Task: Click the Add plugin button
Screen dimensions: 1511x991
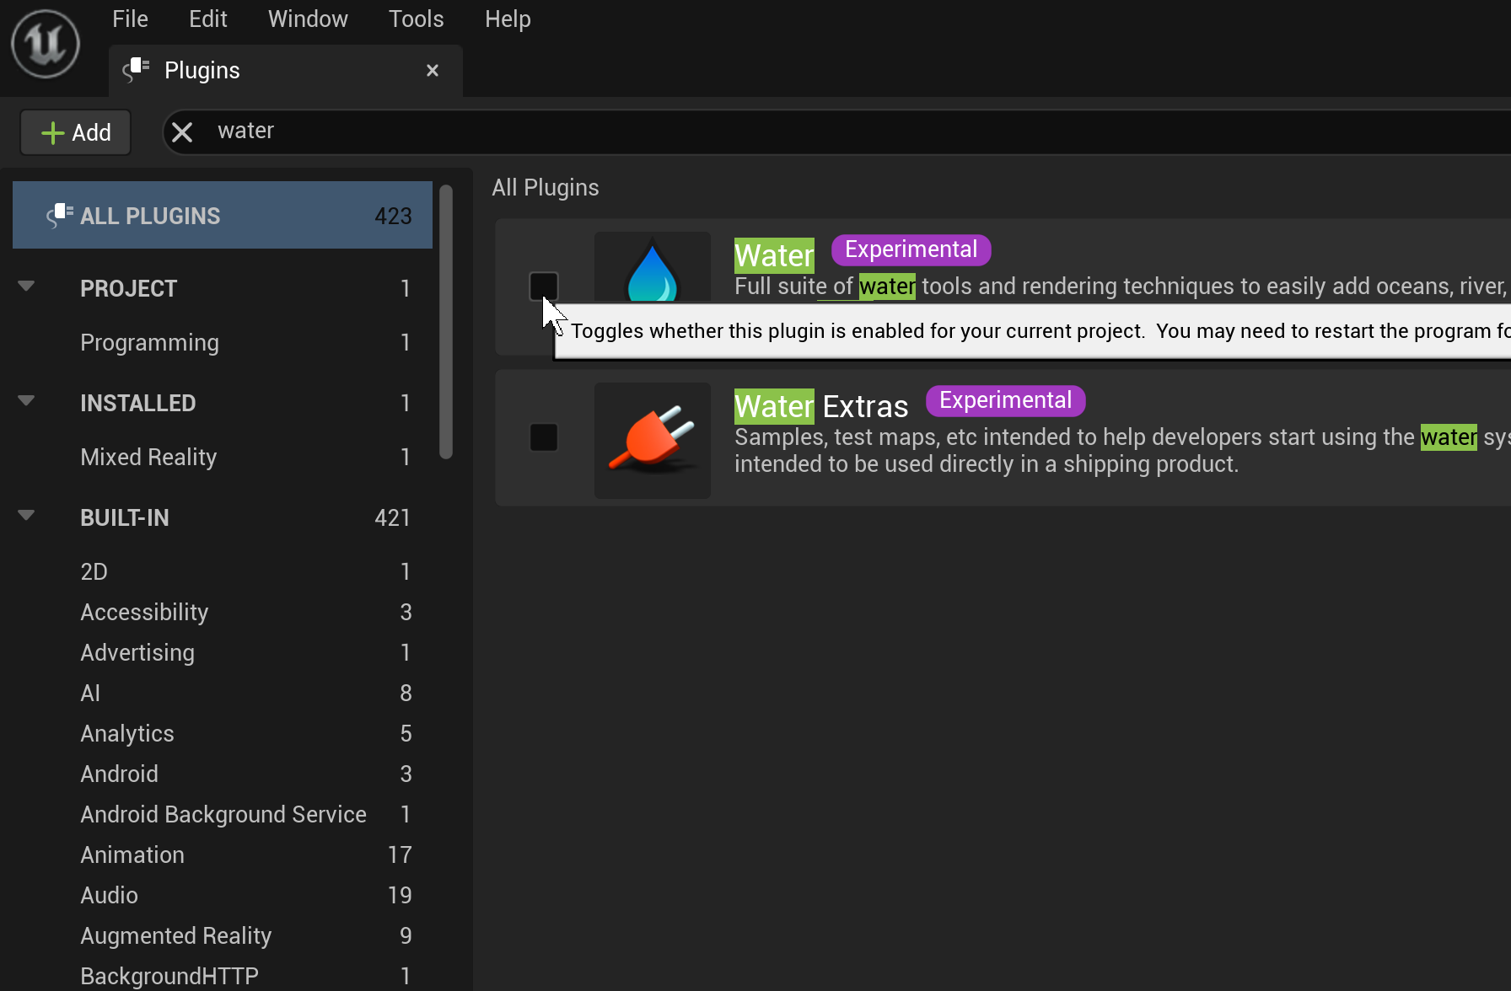Action: (x=76, y=133)
